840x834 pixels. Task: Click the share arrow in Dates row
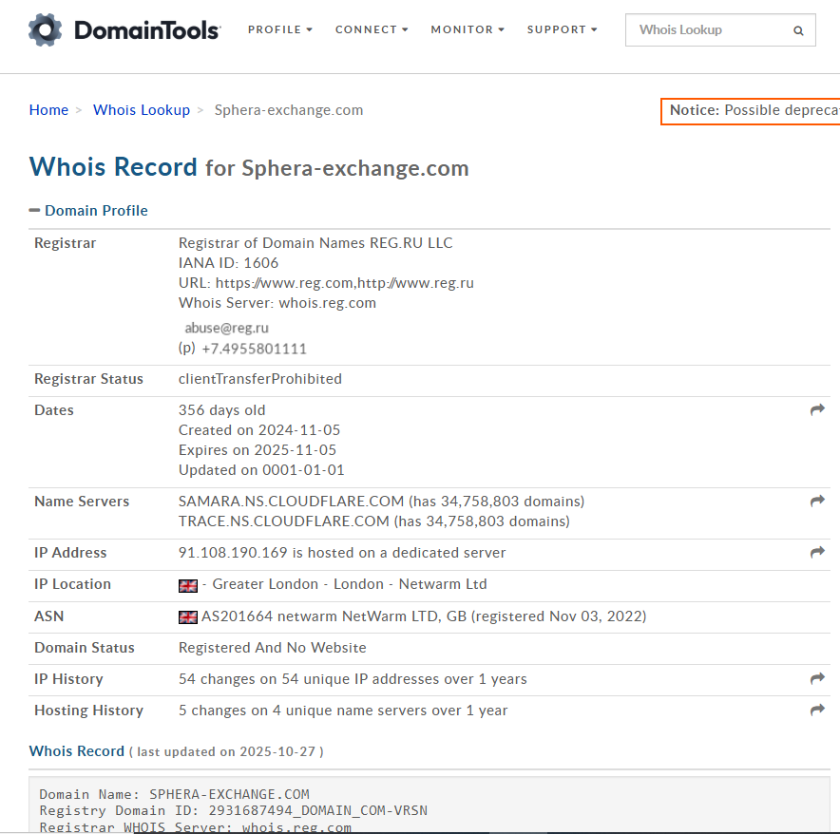817,410
